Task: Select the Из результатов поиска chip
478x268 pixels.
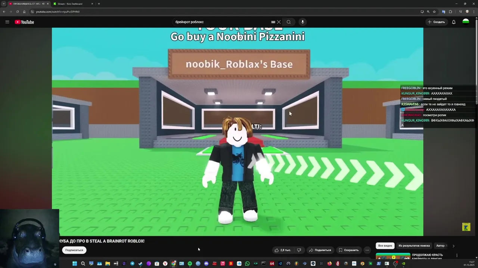Action: click(x=414, y=246)
